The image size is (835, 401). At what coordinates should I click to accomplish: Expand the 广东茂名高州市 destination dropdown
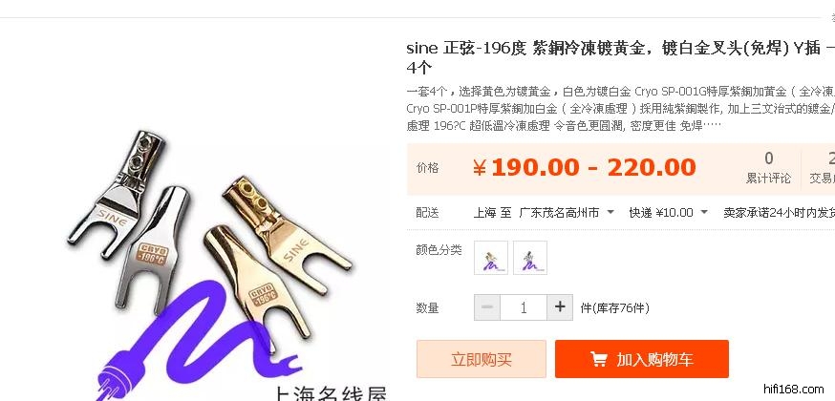(x=567, y=213)
